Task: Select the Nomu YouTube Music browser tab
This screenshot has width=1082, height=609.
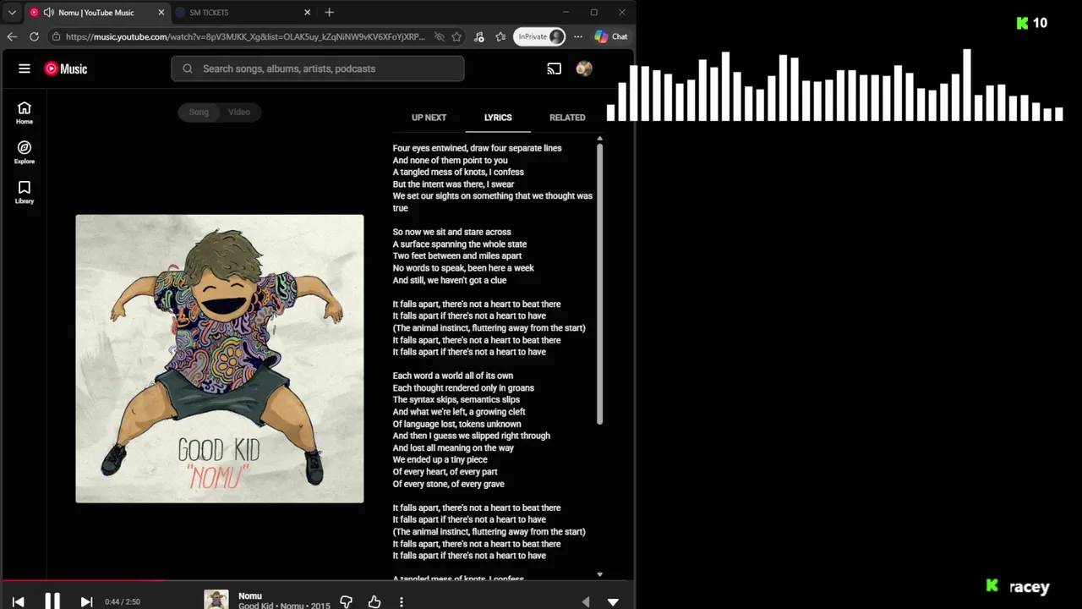Action: pyautogui.click(x=97, y=13)
